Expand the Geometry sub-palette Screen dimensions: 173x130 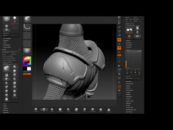click(129, 43)
